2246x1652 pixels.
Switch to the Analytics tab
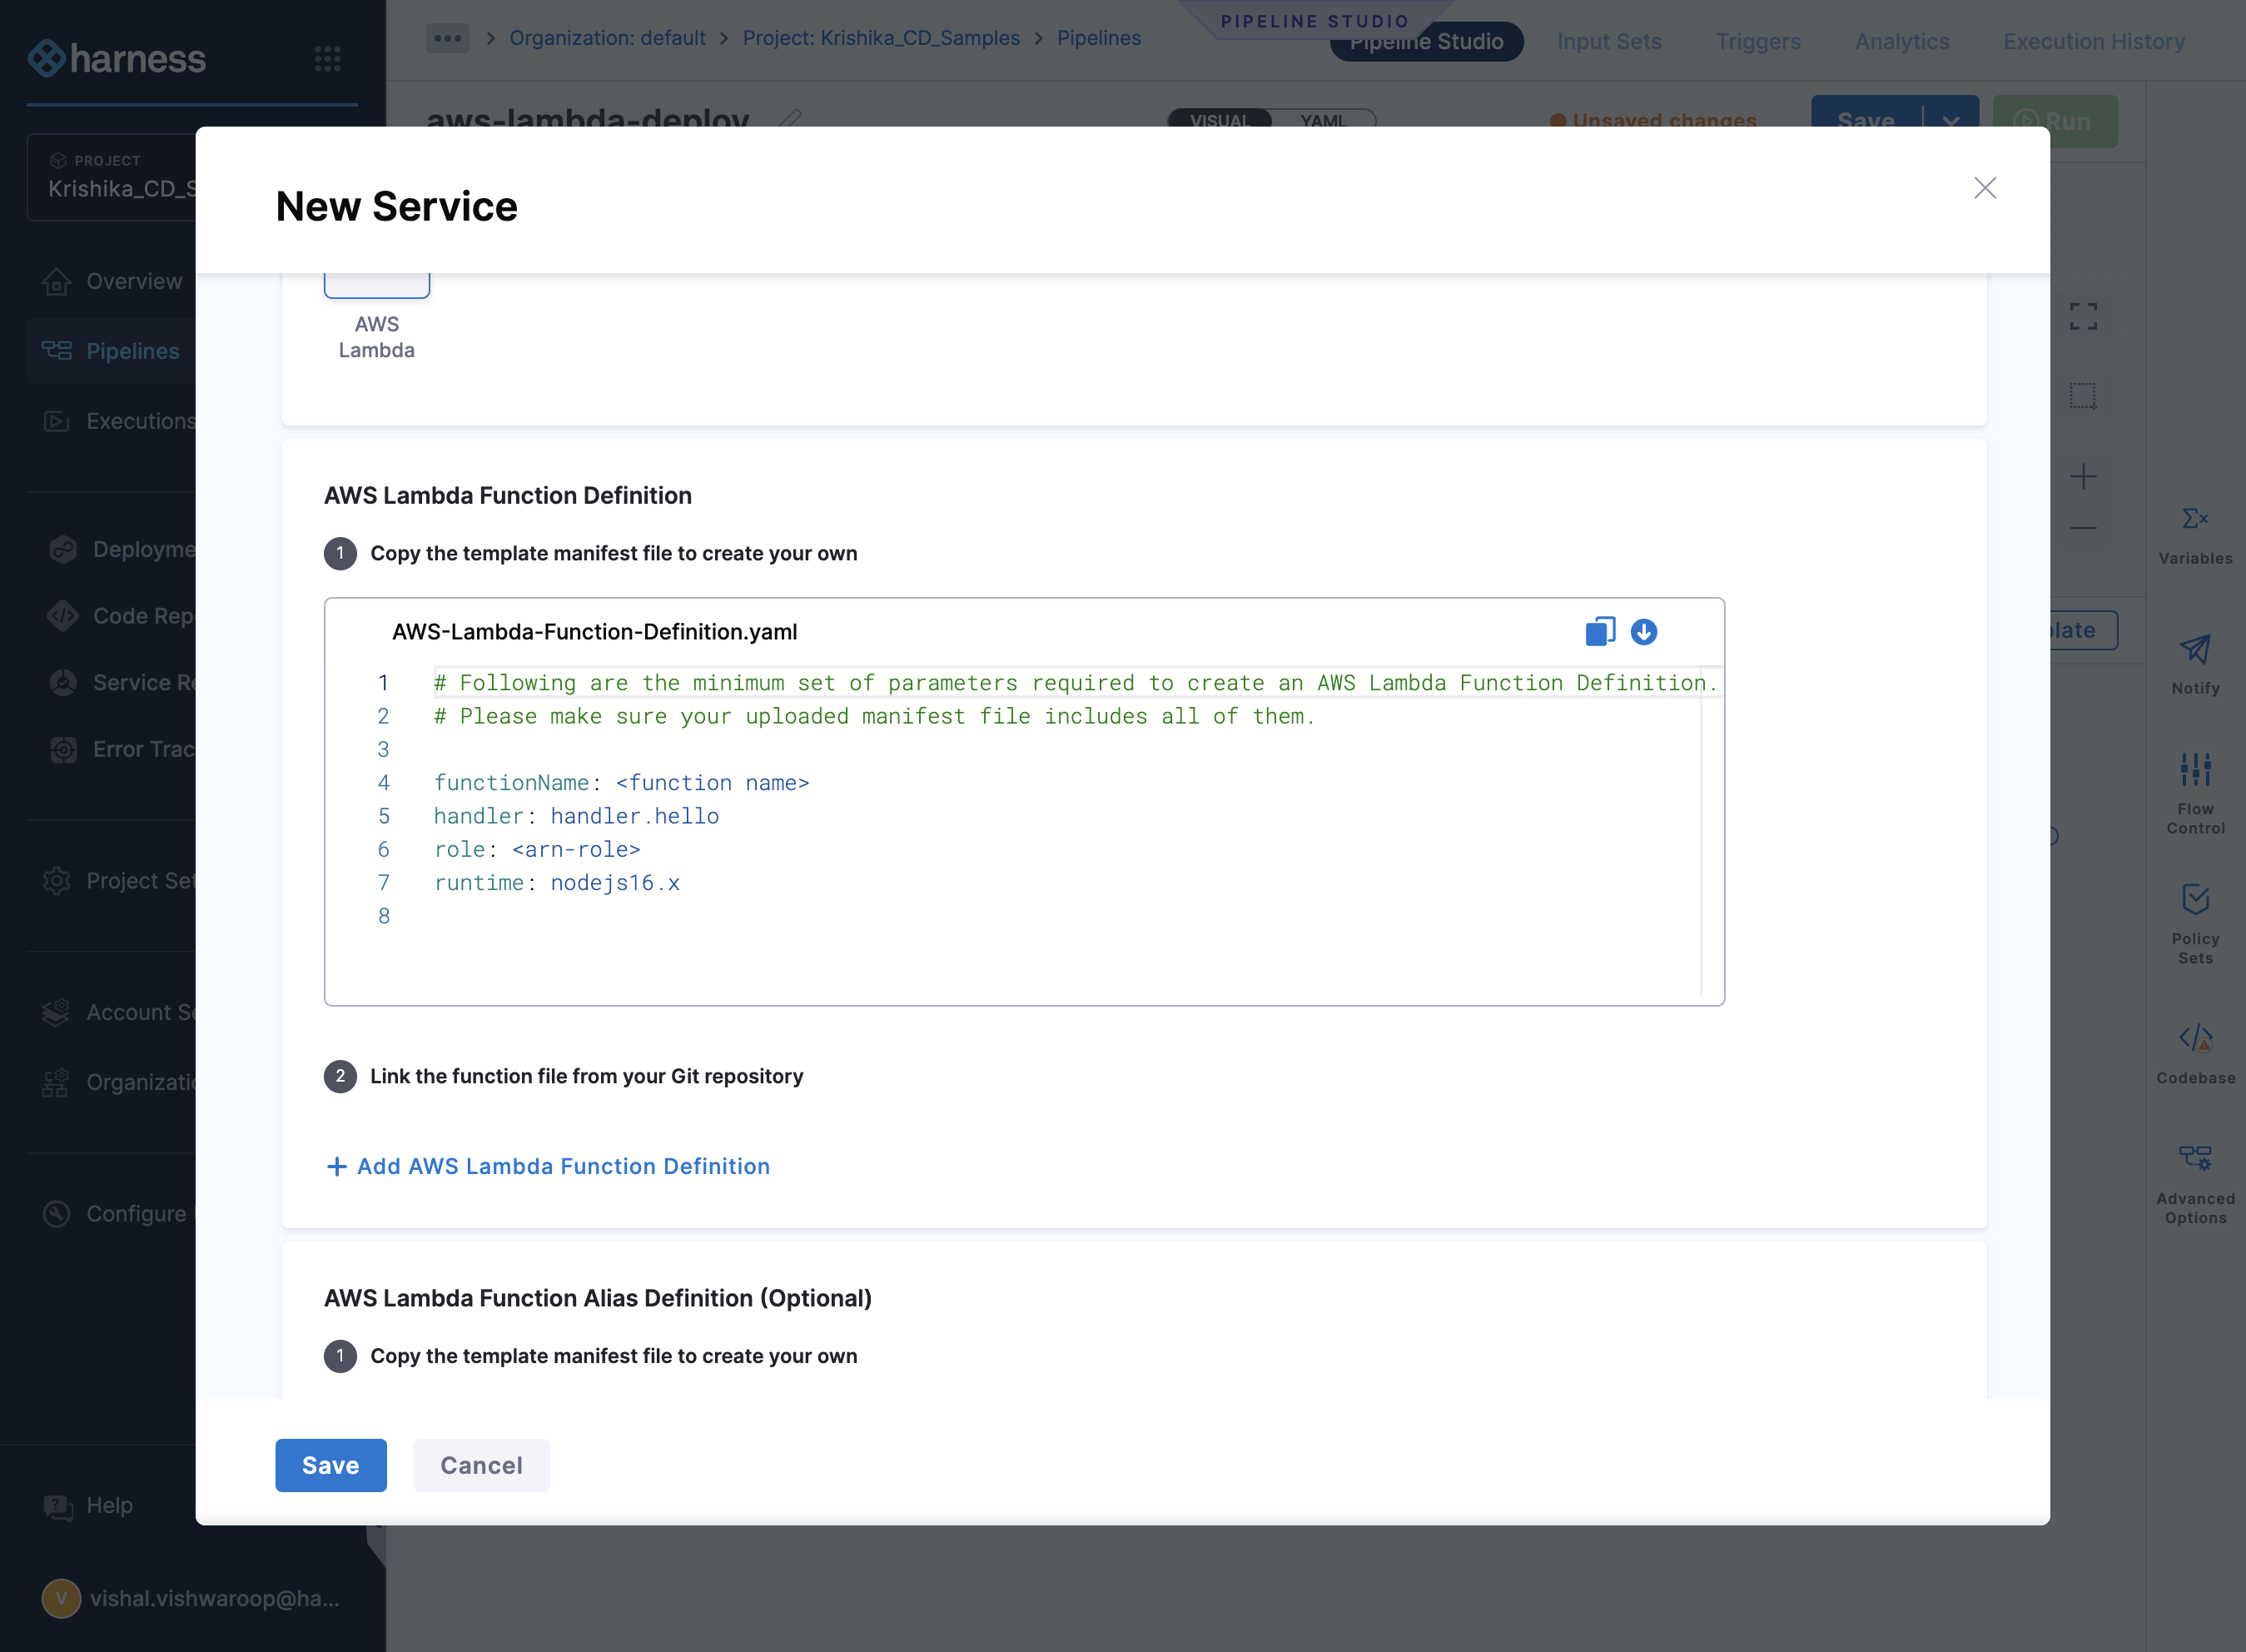tap(1901, 41)
